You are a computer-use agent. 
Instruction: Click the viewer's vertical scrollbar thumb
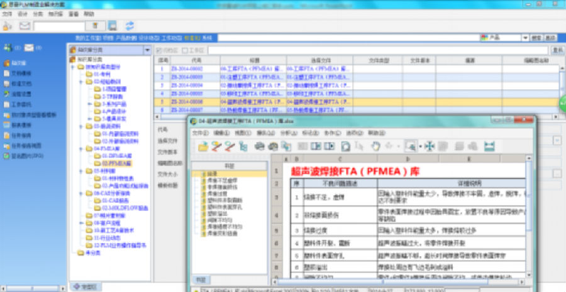[529, 197]
